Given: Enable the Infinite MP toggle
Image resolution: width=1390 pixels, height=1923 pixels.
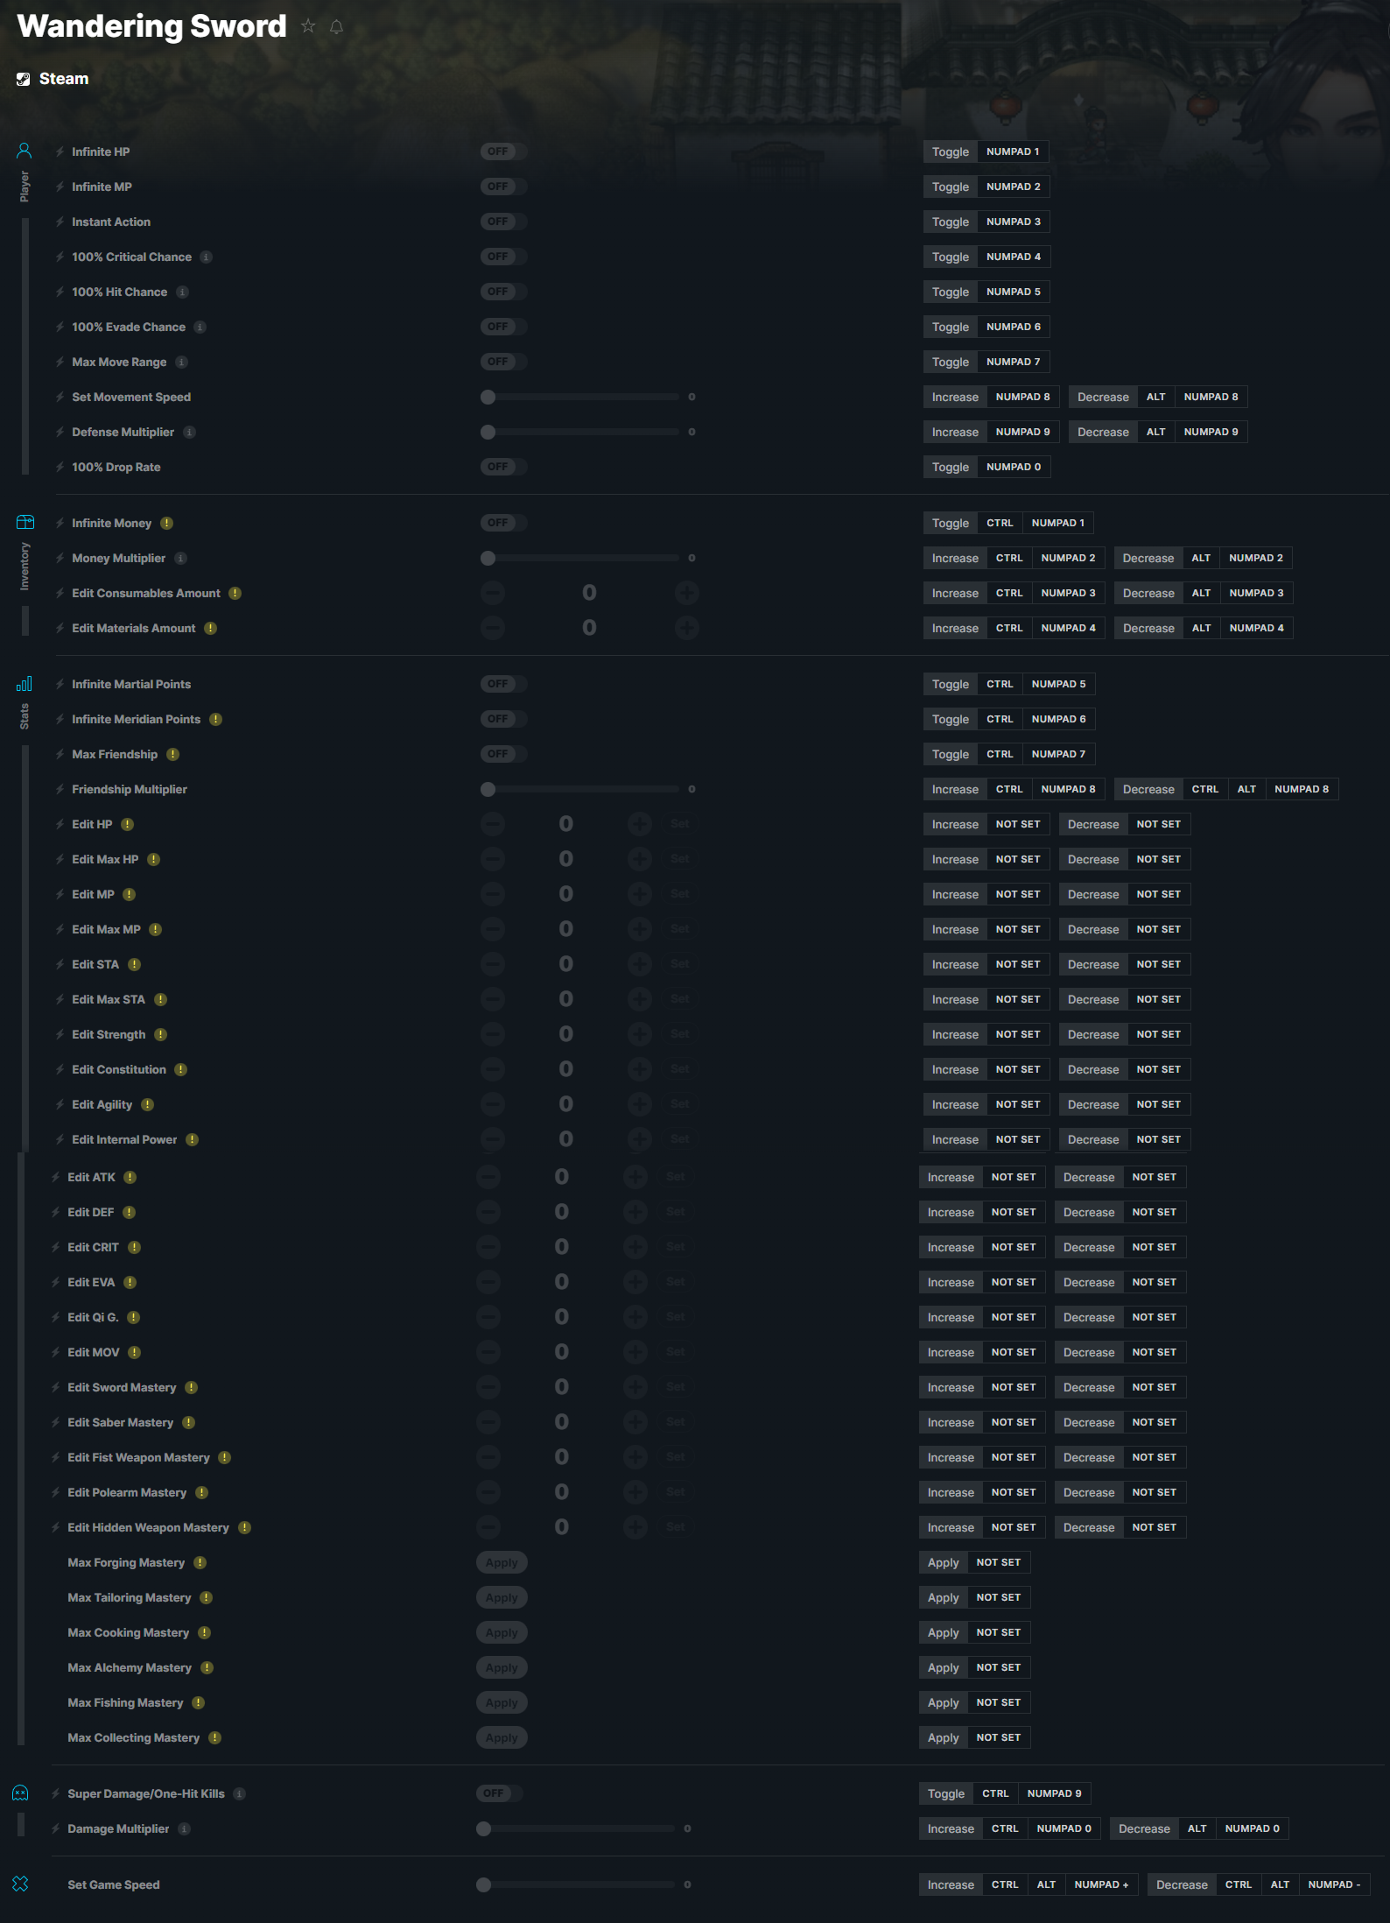Looking at the screenshot, I should pos(503,187).
